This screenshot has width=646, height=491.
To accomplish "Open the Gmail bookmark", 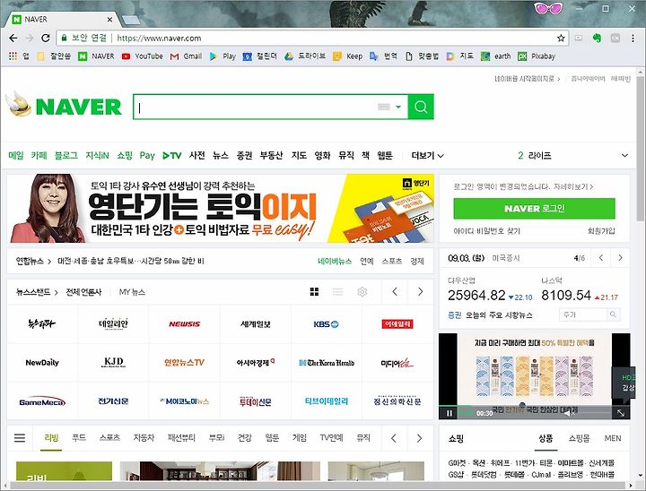I will (186, 56).
